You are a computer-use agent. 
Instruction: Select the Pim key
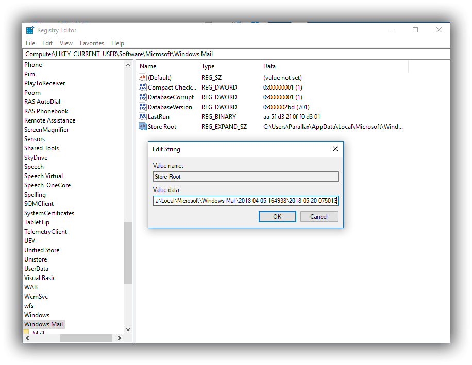(29, 74)
